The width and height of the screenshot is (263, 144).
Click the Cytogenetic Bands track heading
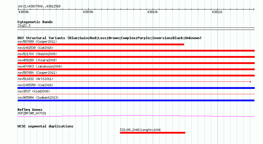(x=35, y=22)
